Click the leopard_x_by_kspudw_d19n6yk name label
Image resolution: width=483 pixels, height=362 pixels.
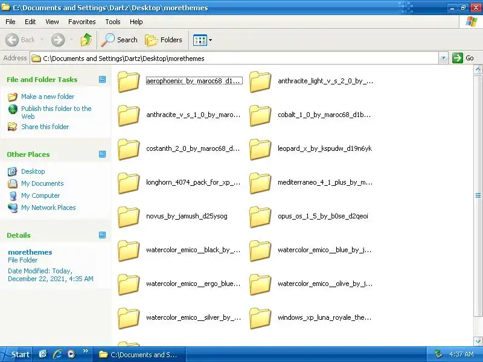pyautogui.click(x=325, y=148)
